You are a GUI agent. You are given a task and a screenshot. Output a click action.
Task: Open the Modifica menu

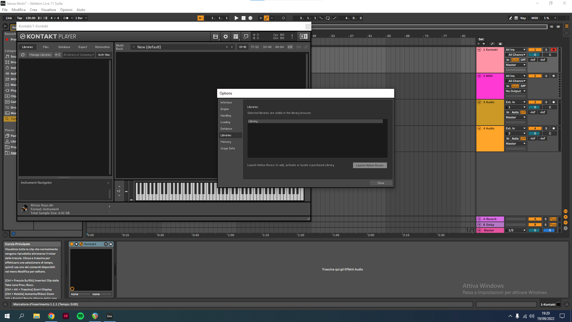coord(18,10)
